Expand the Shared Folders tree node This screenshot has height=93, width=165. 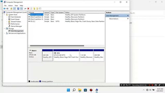point(7,21)
